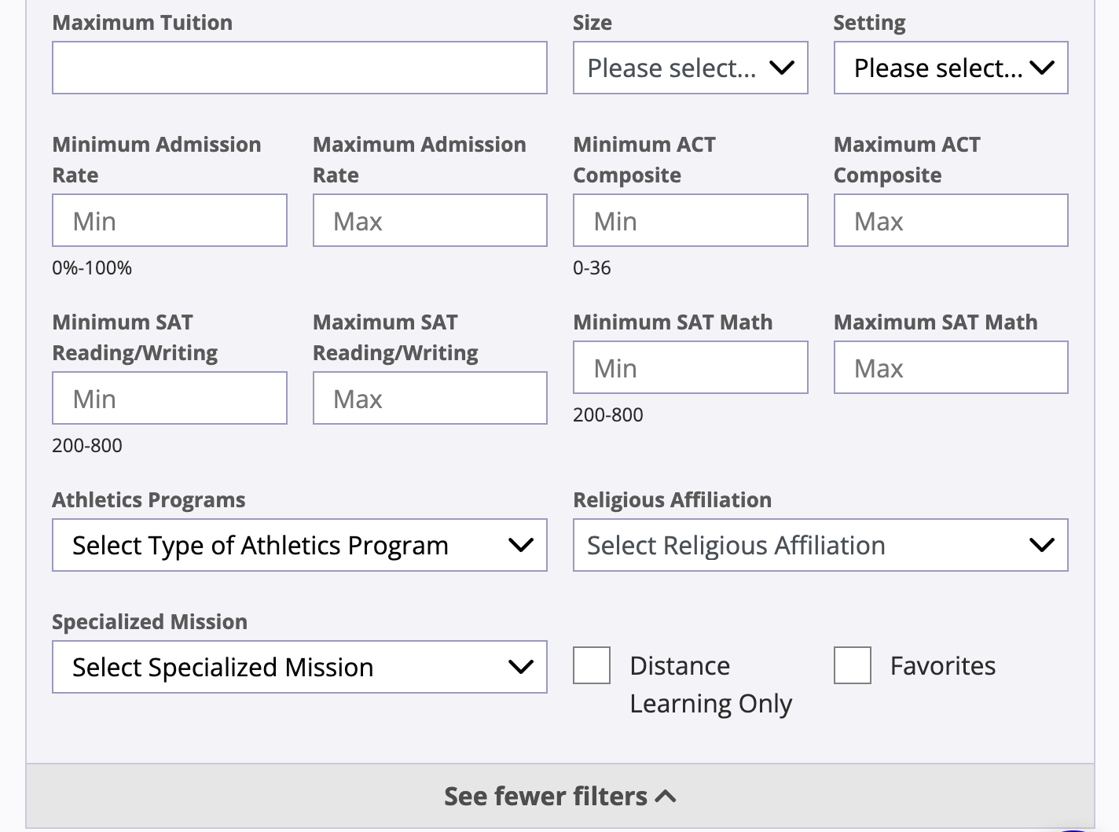The width and height of the screenshot is (1119, 832).
Task: Click chevron arrow on Size dropdown
Action: pos(782,68)
